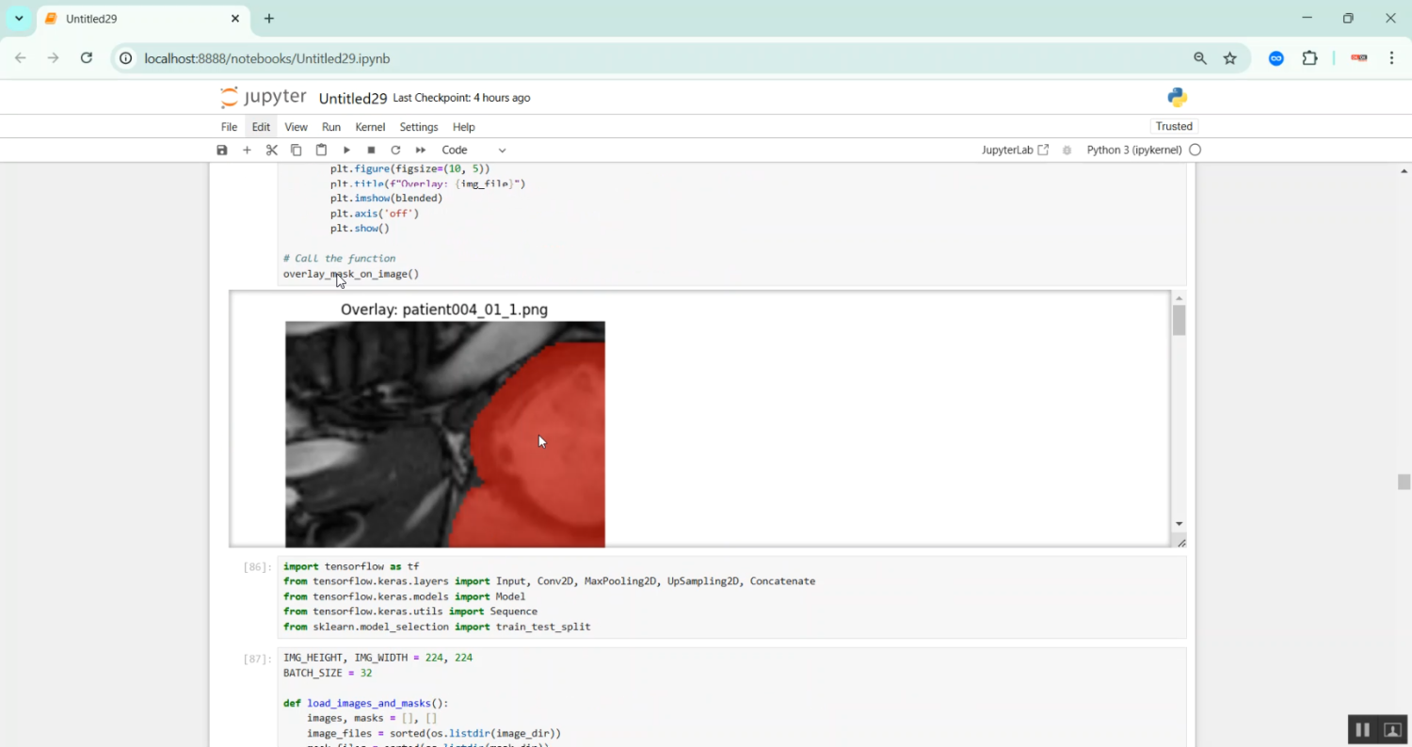The width and height of the screenshot is (1412, 747).
Task: Click the Overlay: patient004_01_1.png plot title
Action: pyautogui.click(x=444, y=310)
